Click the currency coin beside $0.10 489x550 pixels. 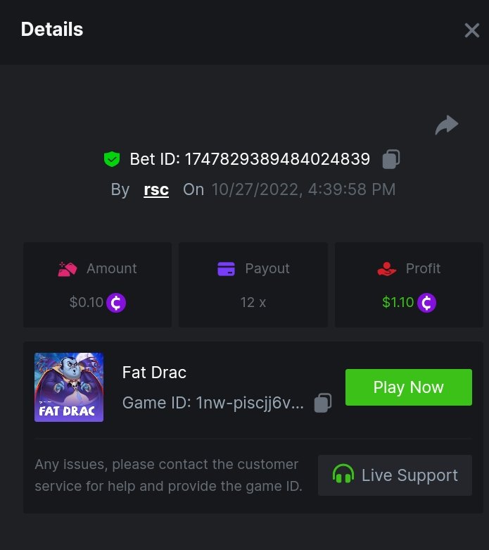pyautogui.click(x=116, y=303)
